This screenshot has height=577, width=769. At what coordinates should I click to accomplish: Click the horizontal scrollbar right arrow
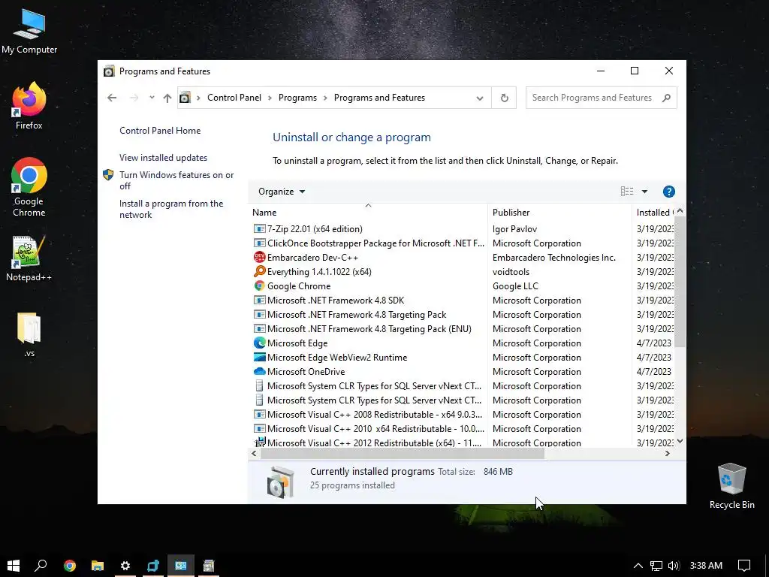[667, 453]
